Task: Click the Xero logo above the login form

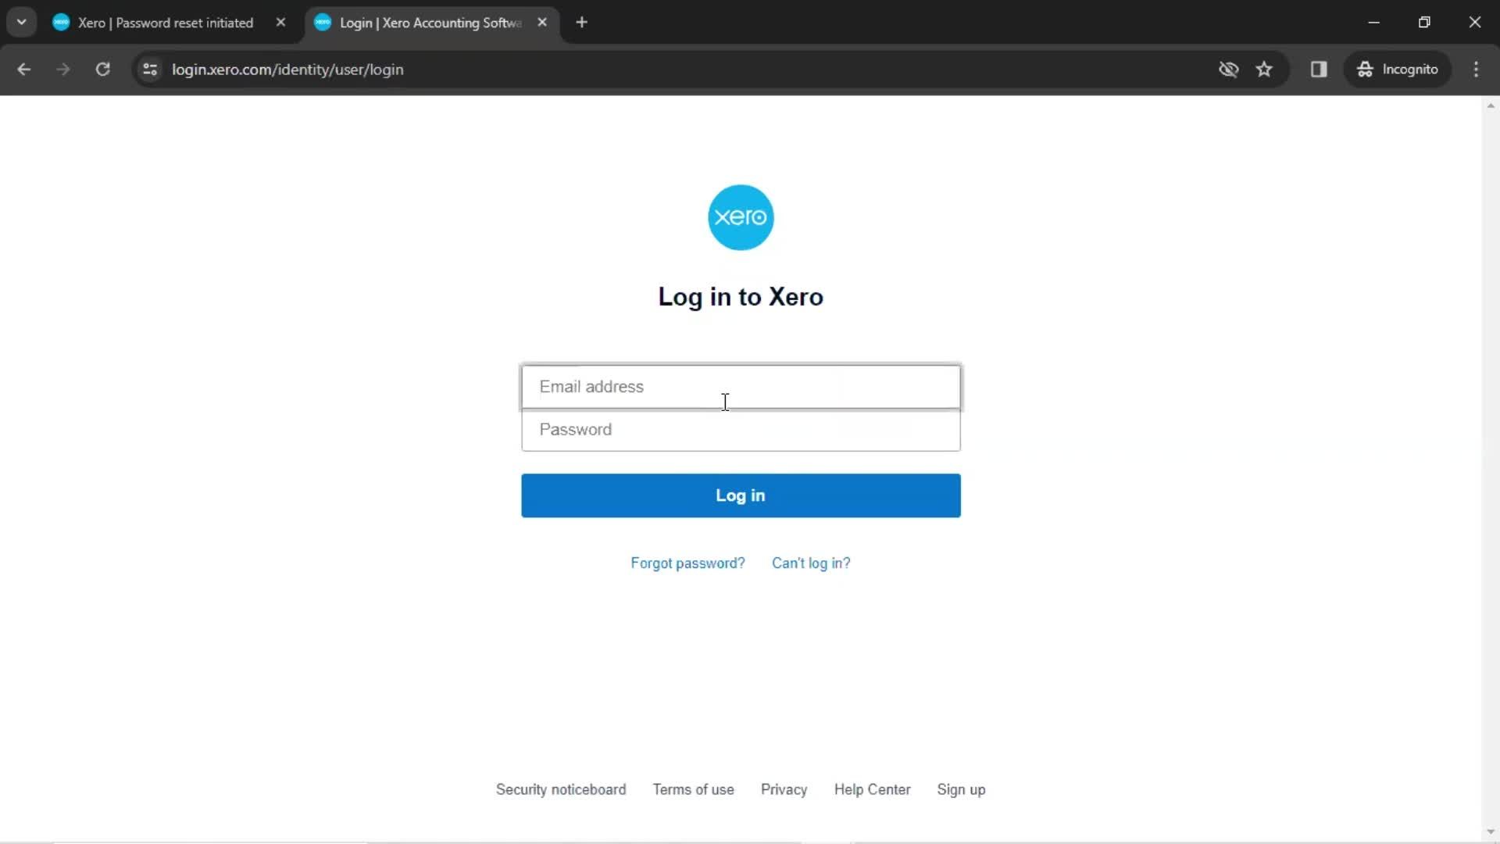Action: [x=741, y=217]
